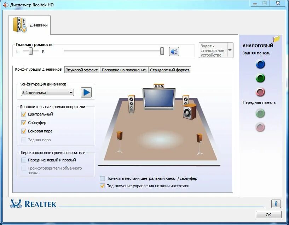Play the speaker configuration test sound

pos(86,92)
